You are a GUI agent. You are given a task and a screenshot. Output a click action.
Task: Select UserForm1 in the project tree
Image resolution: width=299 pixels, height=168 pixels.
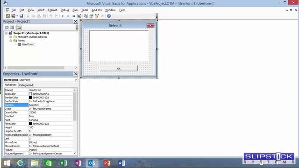click(28, 44)
